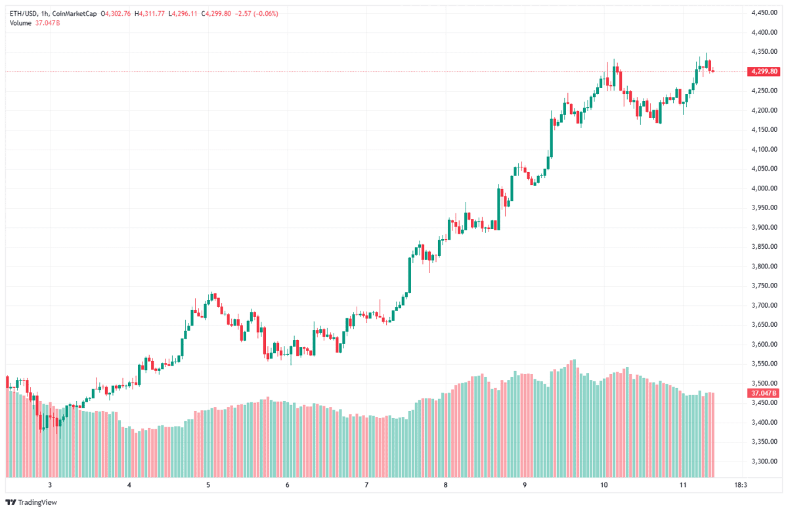Select date 8 on the time axis

(445, 484)
